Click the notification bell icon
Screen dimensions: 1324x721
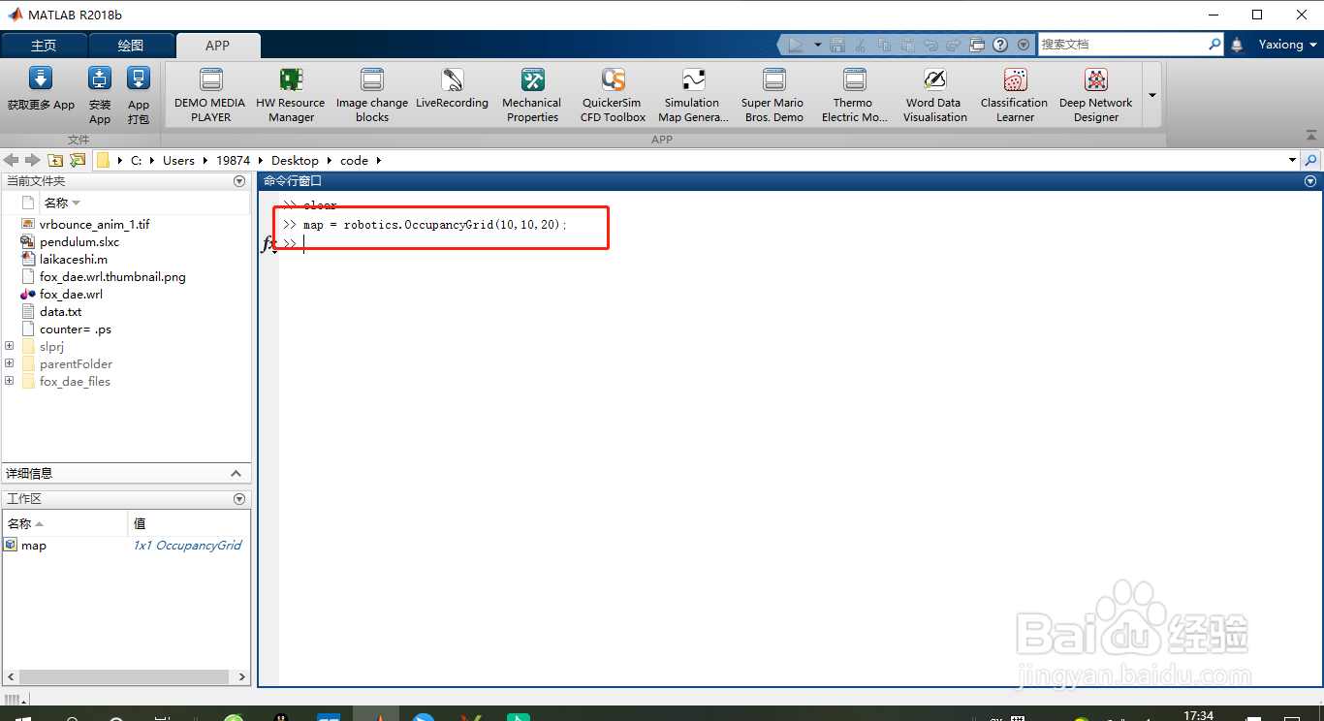point(1237,45)
